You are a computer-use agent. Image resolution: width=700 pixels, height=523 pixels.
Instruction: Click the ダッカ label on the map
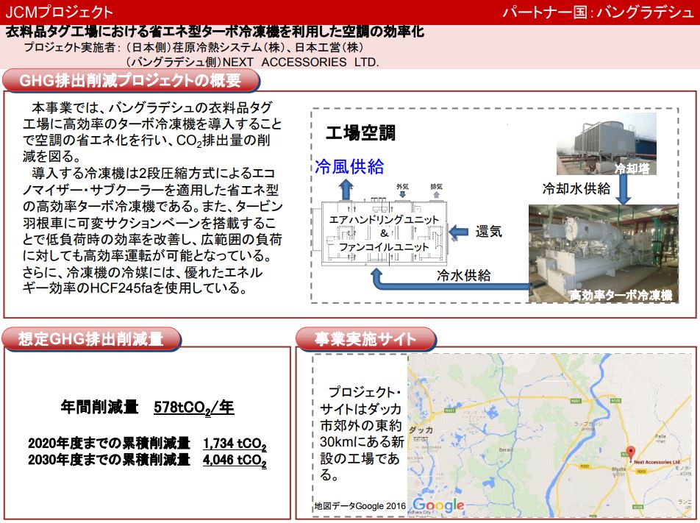coord(421,430)
